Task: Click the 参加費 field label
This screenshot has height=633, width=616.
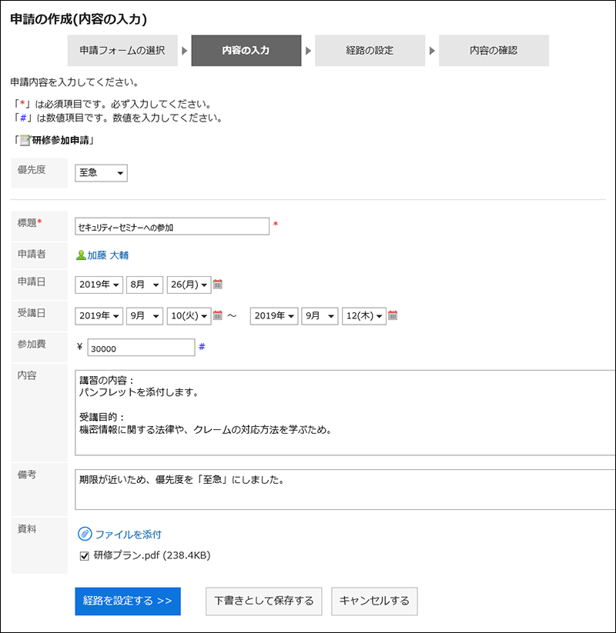Action: click(32, 344)
